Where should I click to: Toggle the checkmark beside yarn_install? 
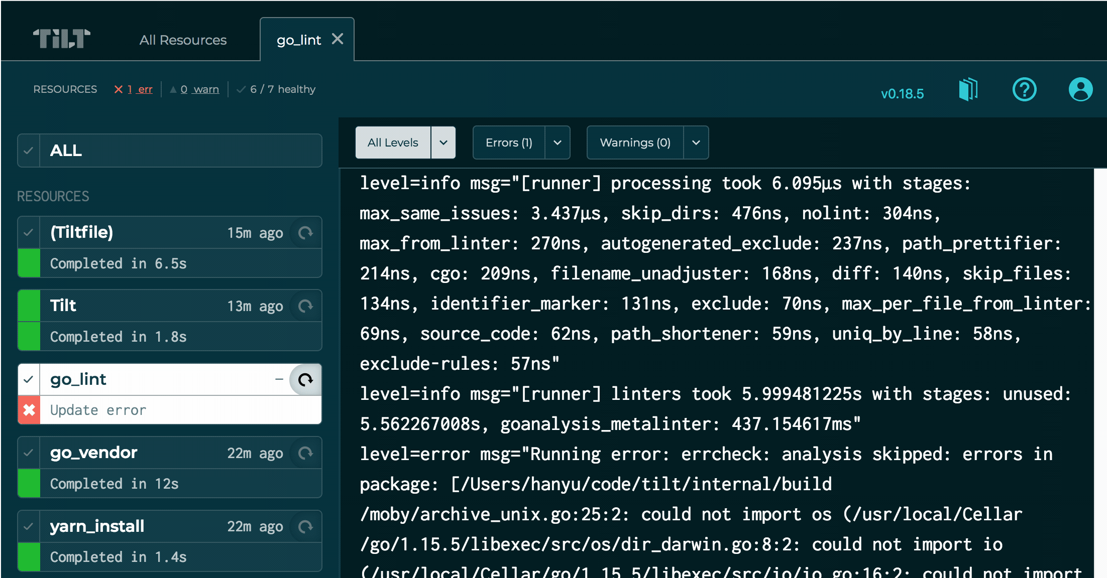(29, 526)
